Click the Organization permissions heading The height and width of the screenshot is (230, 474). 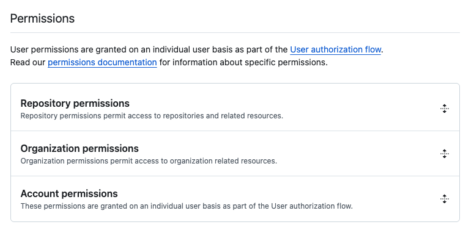[x=80, y=149]
